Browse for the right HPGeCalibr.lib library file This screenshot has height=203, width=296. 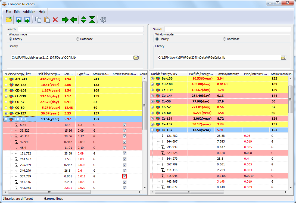point(283,57)
